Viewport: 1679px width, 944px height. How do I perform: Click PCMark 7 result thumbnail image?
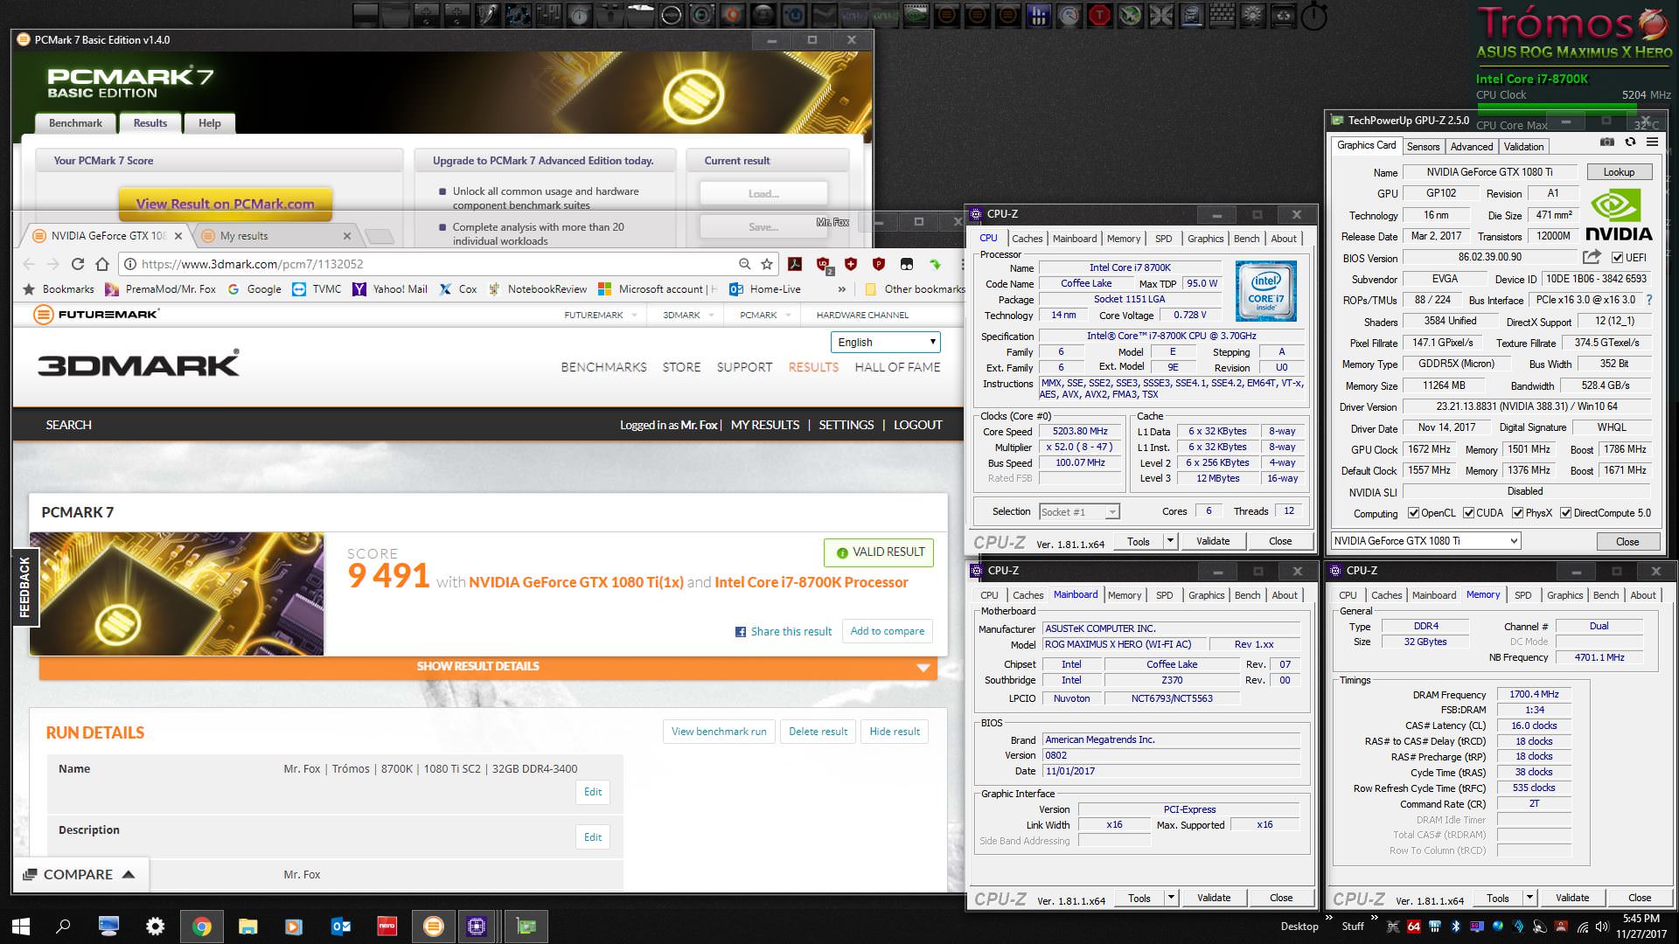tap(177, 593)
